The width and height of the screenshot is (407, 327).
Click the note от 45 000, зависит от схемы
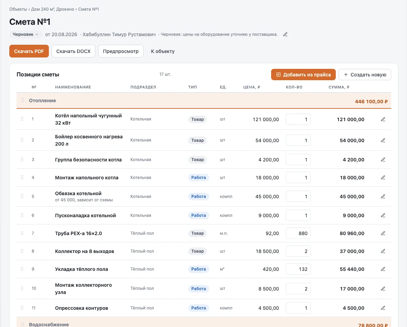pyautogui.click(x=84, y=200)
